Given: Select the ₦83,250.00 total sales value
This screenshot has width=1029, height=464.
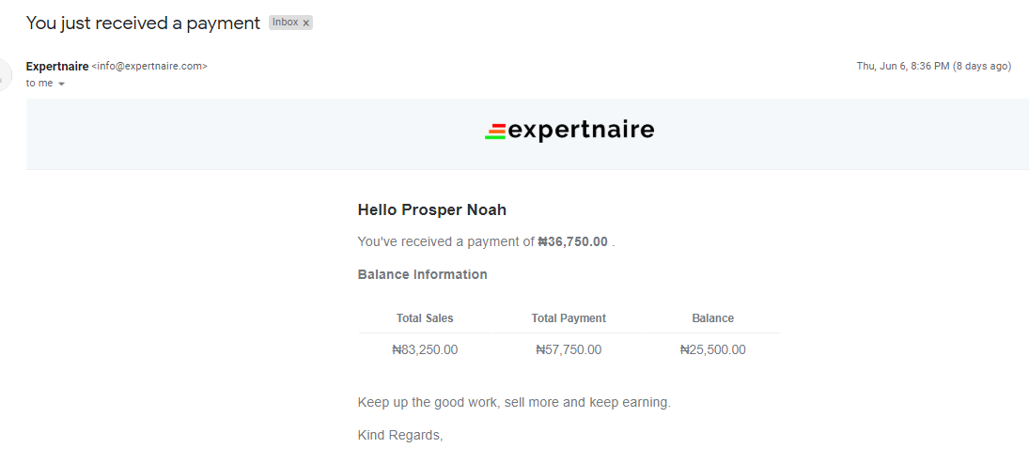Looking at the screenshot, I should pyautogui.click(x=425, y=349).
